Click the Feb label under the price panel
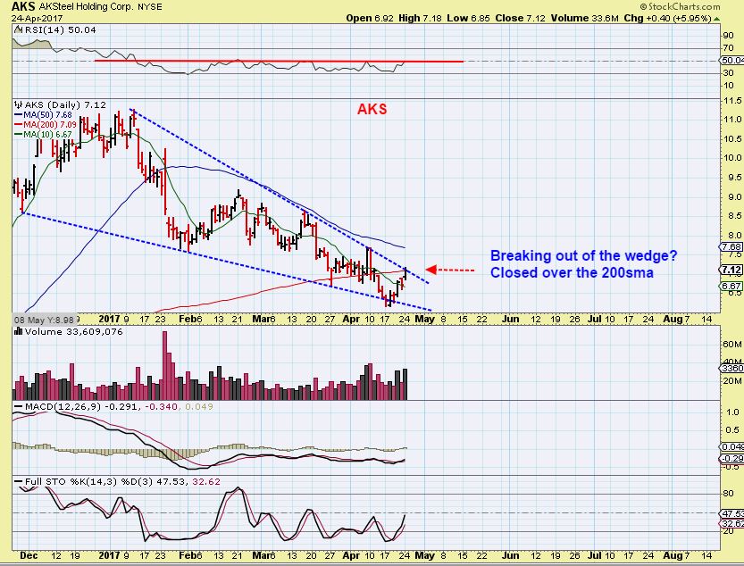The image size is (744, 566). (x=188, y=319)
